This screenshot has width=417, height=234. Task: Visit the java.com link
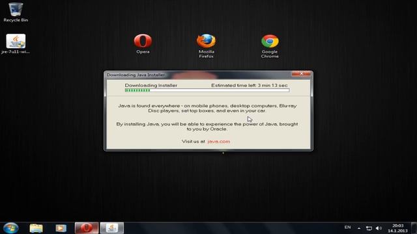pos(219,142)
